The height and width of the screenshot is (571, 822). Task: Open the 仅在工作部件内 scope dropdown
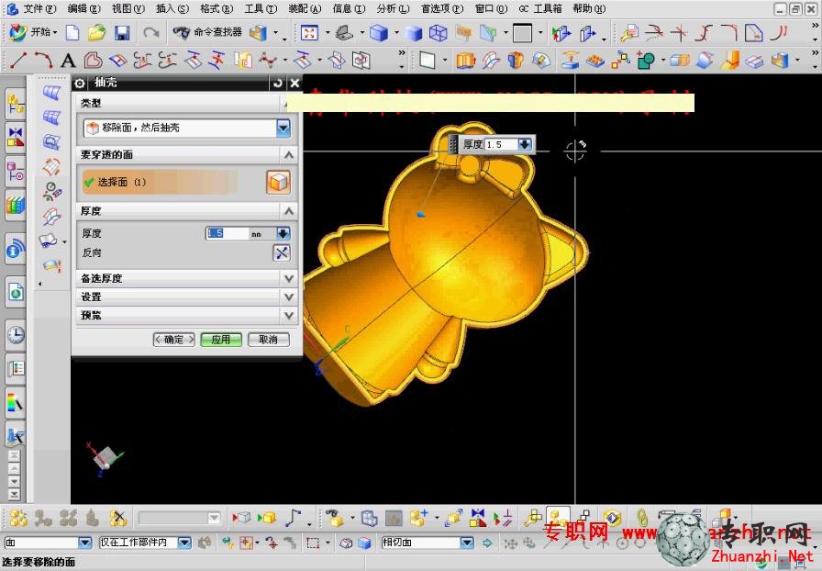[x=184, y=543]
